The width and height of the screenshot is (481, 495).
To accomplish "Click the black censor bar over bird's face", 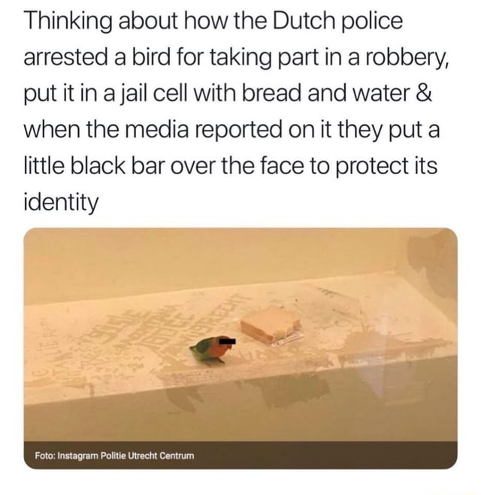I will point(225,341).
